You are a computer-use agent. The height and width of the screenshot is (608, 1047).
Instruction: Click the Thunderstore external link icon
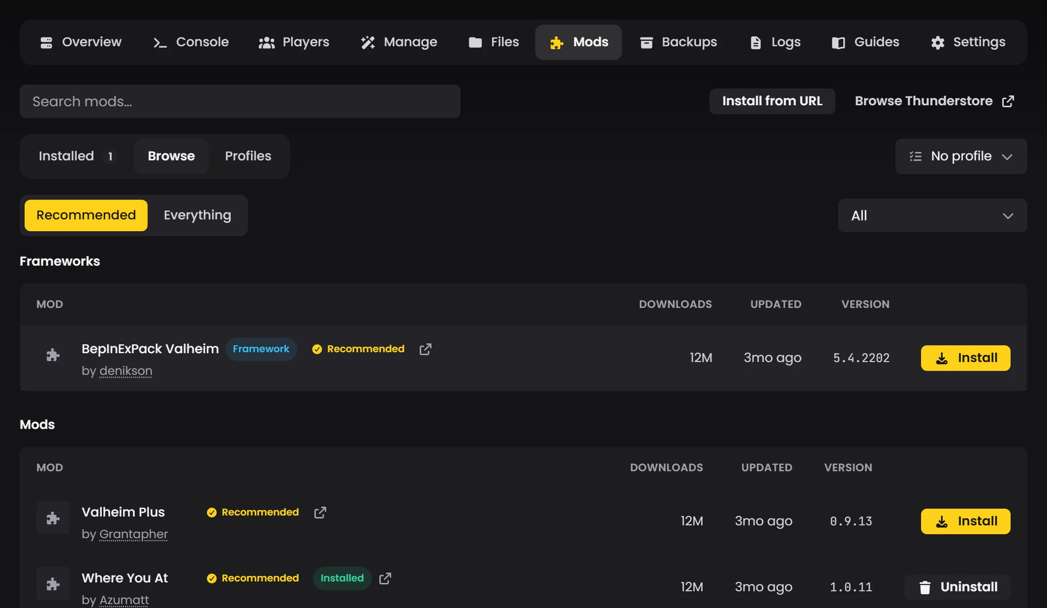(x=1008, y=101)
